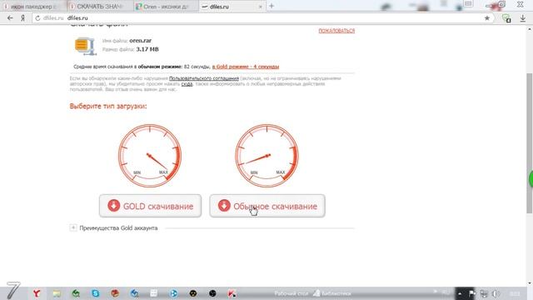This screenshot has width=533, height=300.
Task: Close the dfiles.ru tab
Action: 261,7
